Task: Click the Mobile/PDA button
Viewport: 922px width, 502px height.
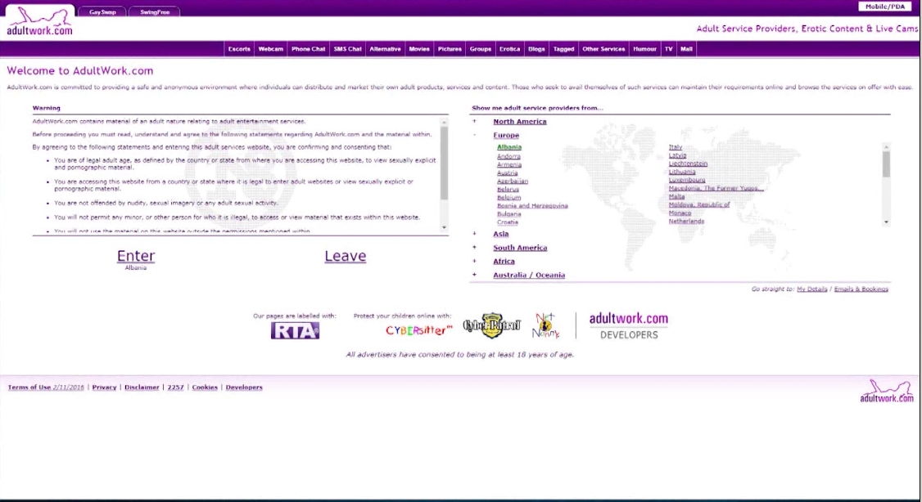Action: (885, 7)
